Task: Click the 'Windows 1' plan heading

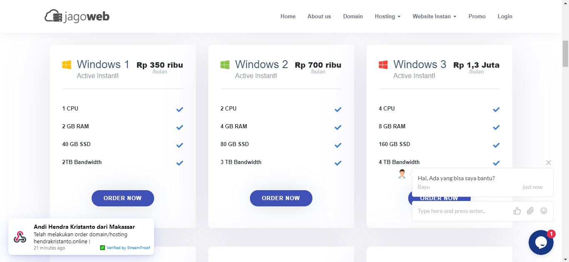Action: point(103,64)
